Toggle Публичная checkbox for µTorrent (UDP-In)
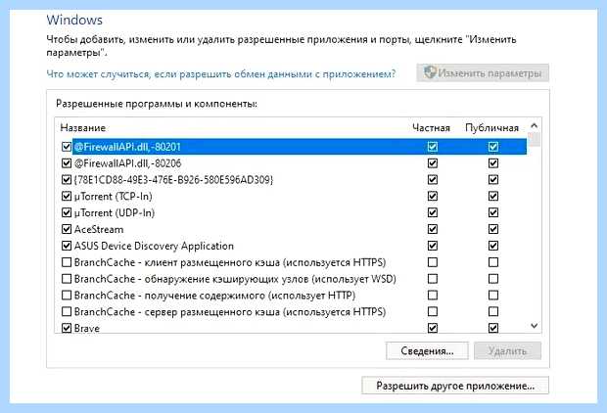 pyautogui.click(x=493, y=212)
